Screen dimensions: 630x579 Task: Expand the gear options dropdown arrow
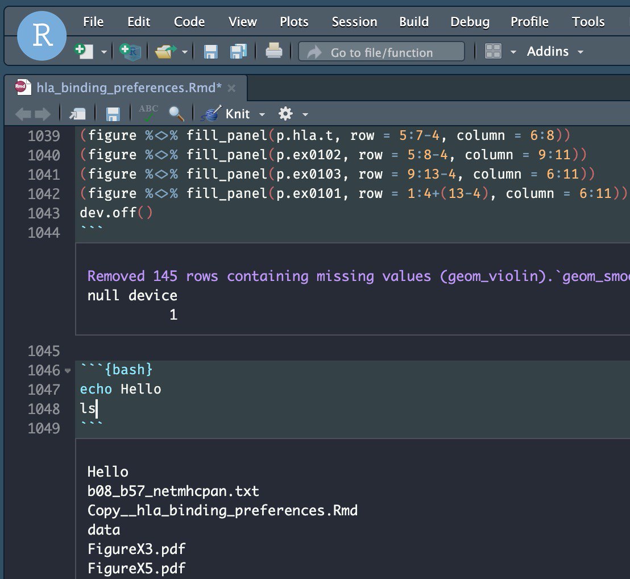(x=305, y=114)
